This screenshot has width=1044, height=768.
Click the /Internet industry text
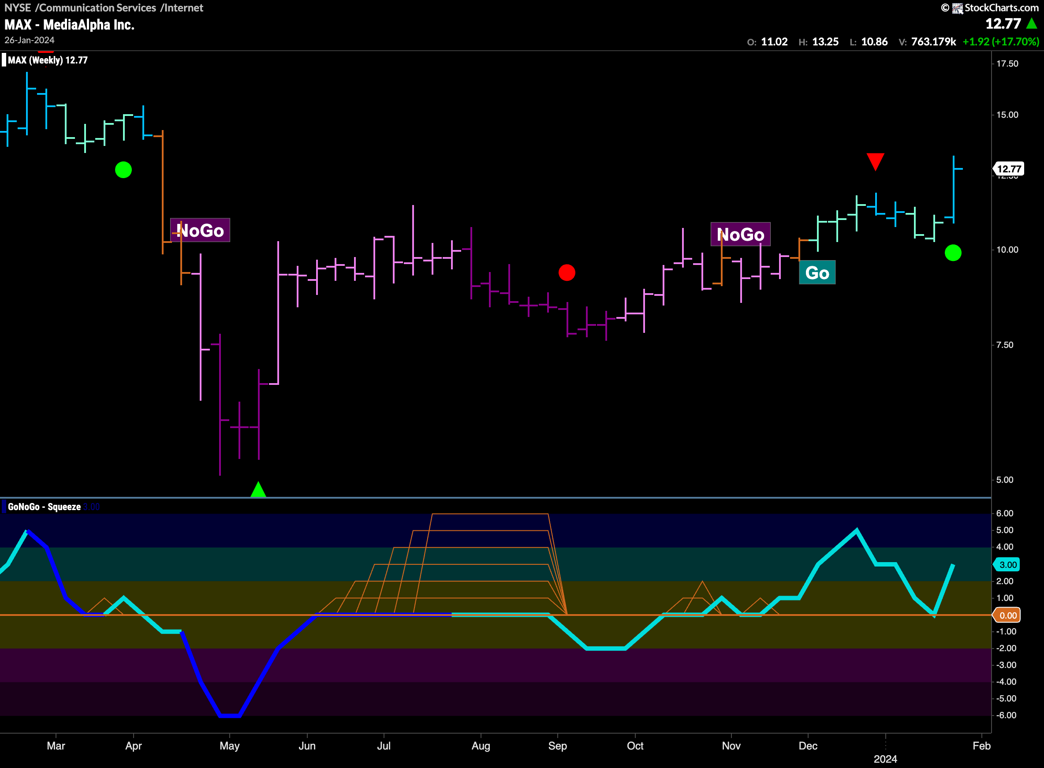pos(181,7)
